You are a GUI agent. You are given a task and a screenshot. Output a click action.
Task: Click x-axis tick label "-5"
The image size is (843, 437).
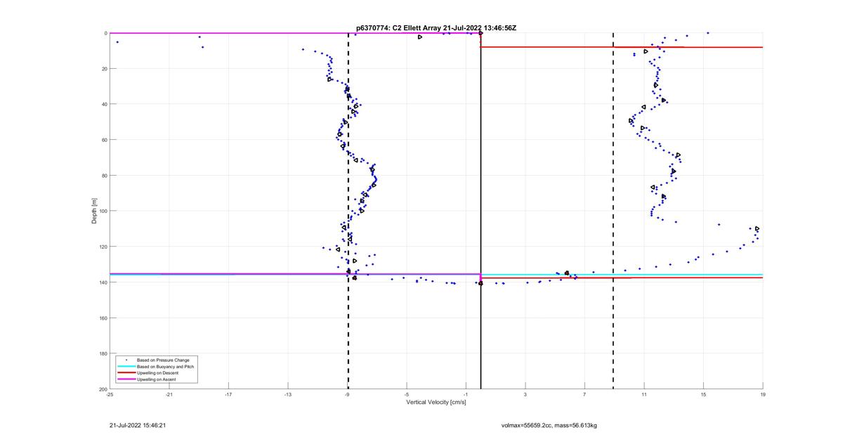tap(406, 394)
